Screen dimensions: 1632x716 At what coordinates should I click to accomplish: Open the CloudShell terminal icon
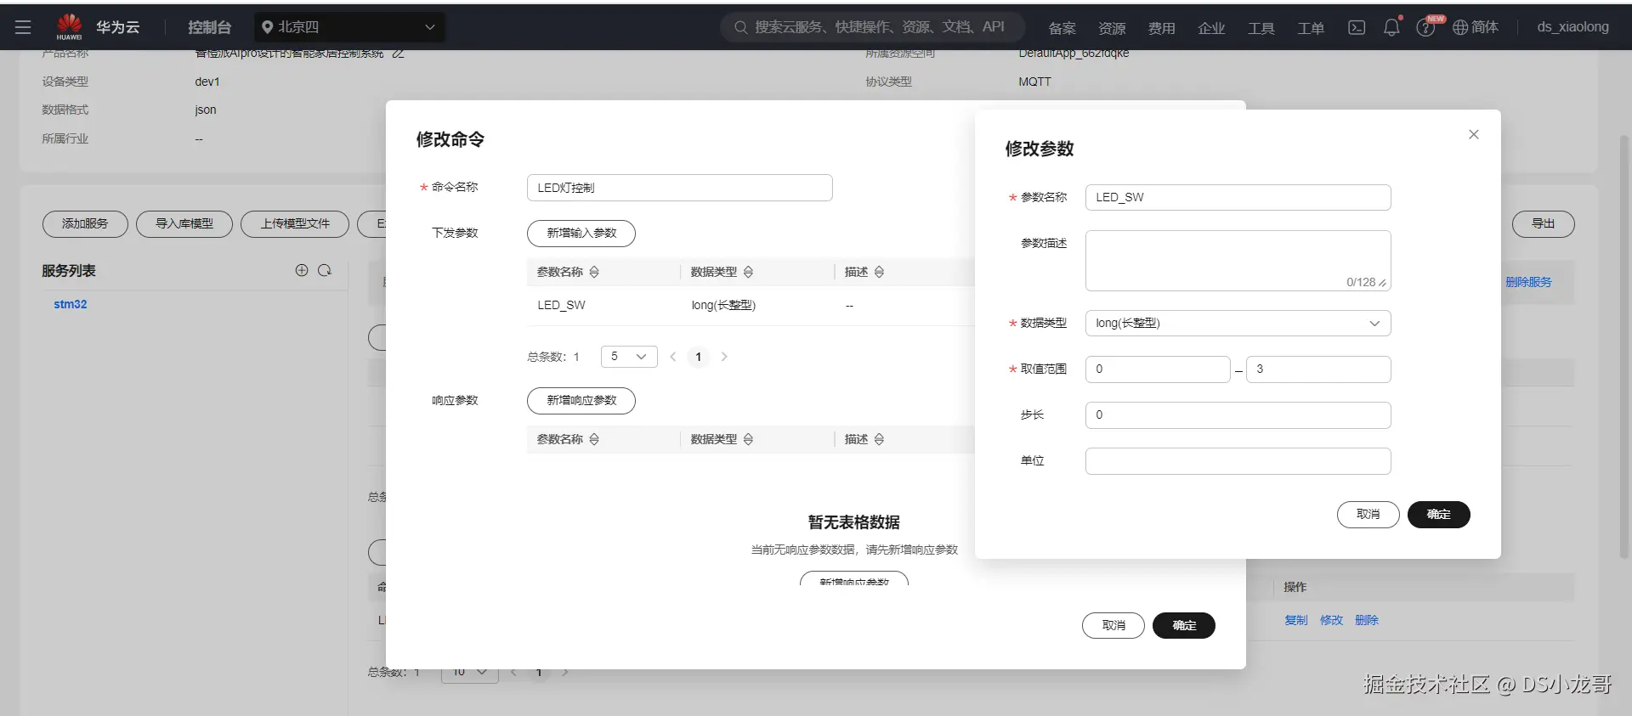1357,27
